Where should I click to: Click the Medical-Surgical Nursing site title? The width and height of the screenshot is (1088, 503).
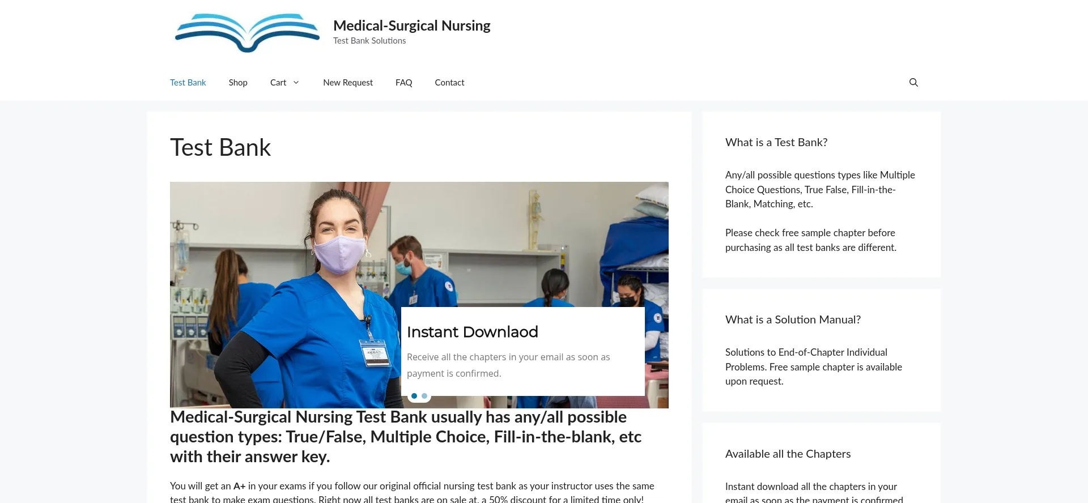click(412, 25)
